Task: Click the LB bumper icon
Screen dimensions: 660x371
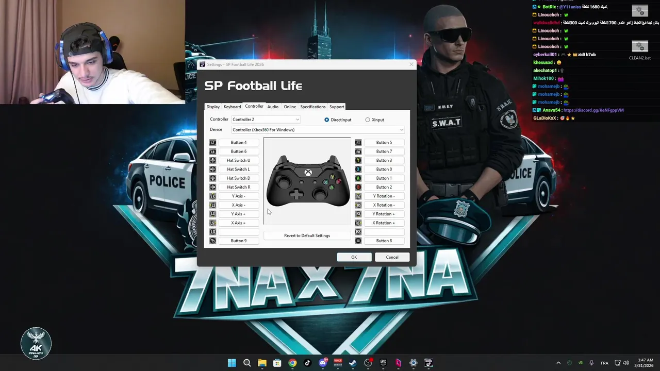Action: point(212,151)
